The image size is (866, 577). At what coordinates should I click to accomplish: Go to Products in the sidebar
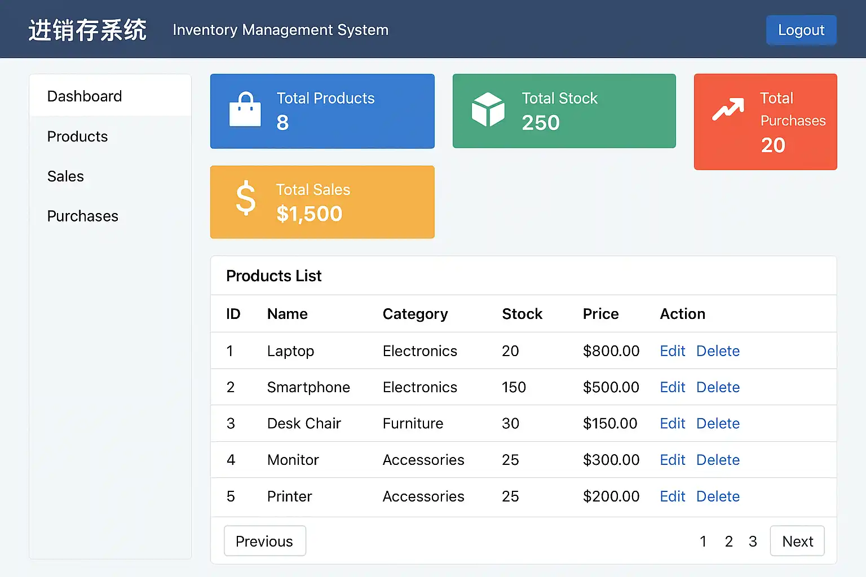click(x=77, y=136)
